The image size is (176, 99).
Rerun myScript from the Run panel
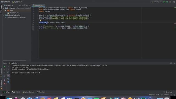click(4, 67)
